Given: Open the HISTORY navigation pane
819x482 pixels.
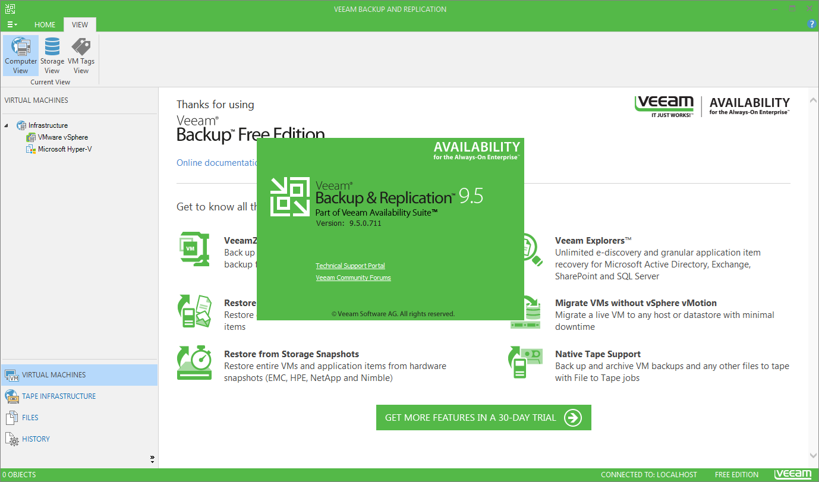Looking at the screenshot, I should pyautogui.click(x=79, y=439).
